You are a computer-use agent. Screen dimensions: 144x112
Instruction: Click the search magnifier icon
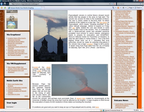click(140, 4)
